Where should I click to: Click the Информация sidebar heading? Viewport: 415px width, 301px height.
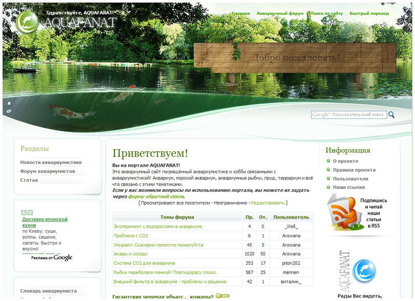pos(348,150)
